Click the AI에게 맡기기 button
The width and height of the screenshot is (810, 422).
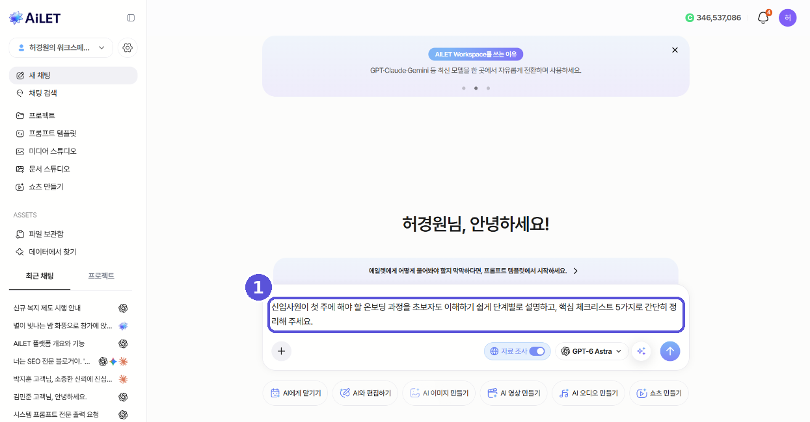pyautogui.click(x=295, y=393)
